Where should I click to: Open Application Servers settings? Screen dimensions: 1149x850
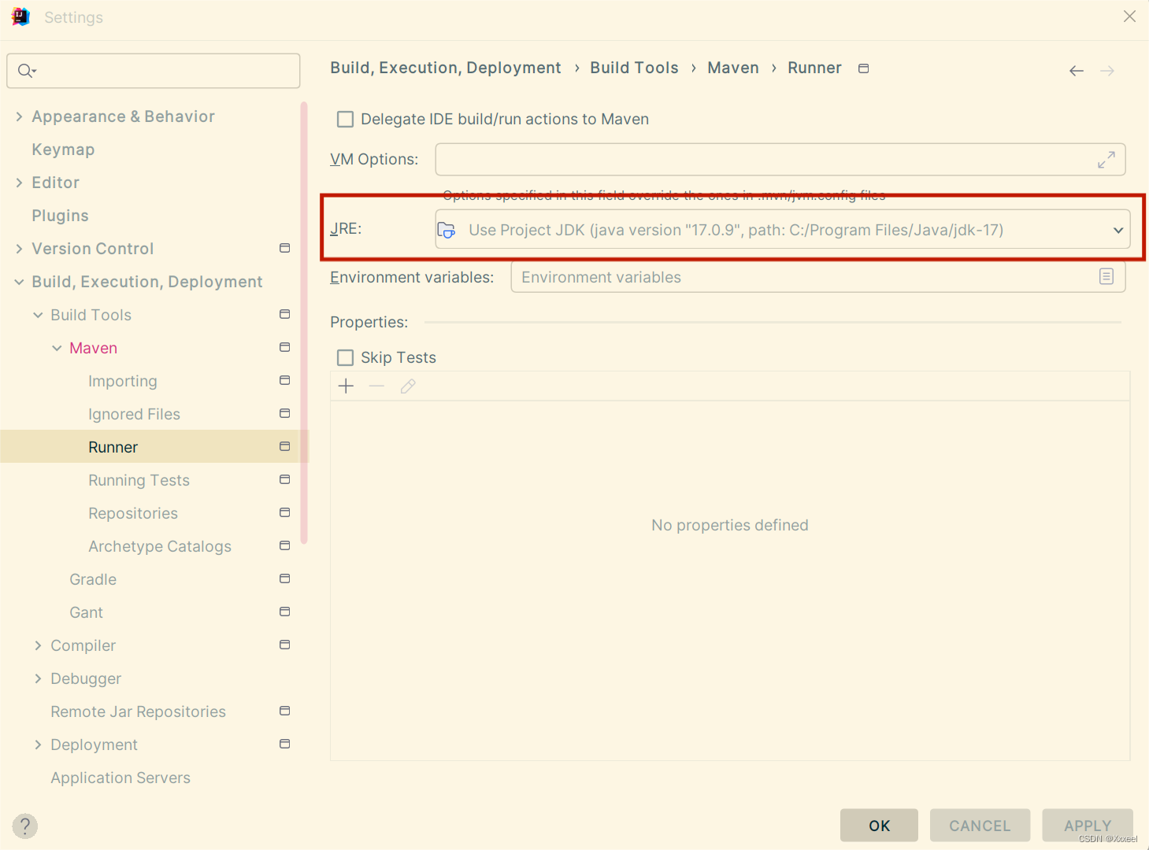[x=120, y=778]
